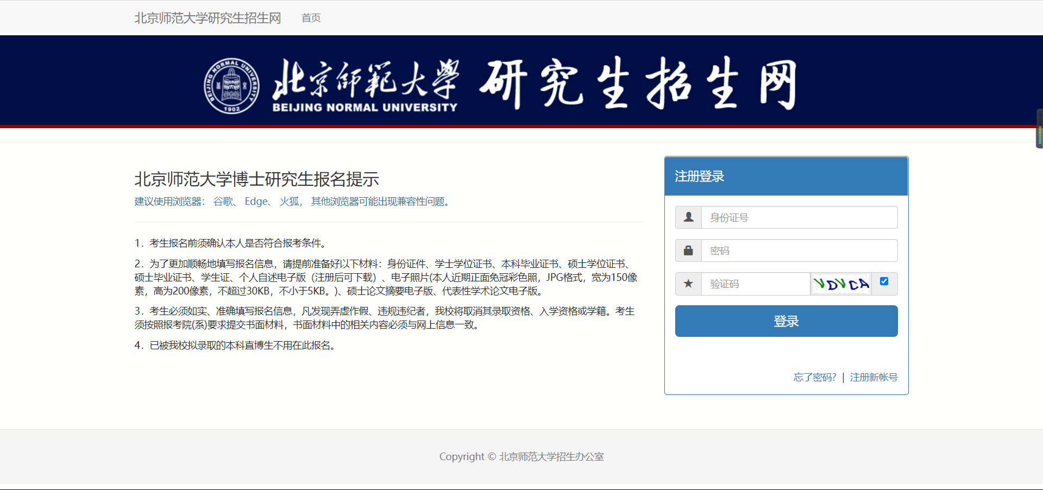
Task: Click the blue 登录 button
Action: (x=786, y=321)
